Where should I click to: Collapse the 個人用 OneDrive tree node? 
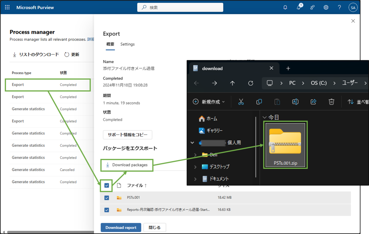(x=192, y=142)
